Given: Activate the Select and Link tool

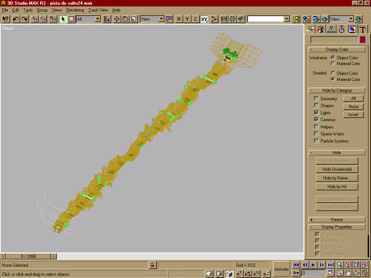Looking at the screenshot, I should tap(35, 19).
